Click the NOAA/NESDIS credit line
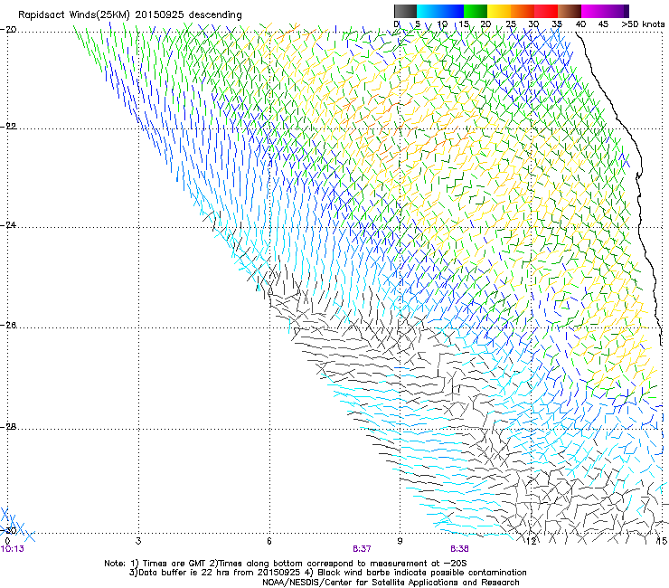Viewport: 669px width, 588px height. click(x=391, y=582)
